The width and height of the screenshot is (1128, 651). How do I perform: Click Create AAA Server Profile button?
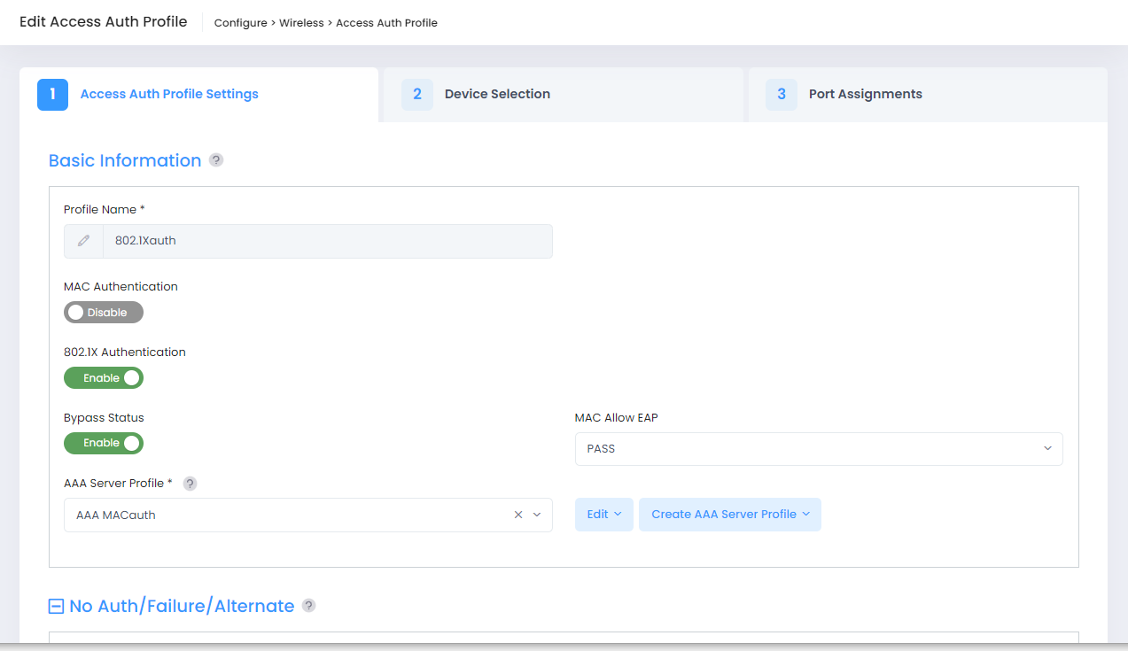pyautogui.click(x=729, y=515)
